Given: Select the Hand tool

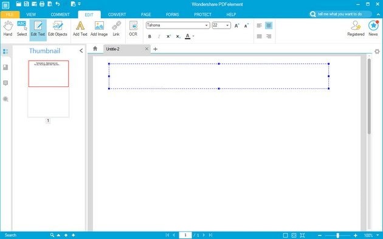Looking at the screenshot, I should click(8, 29).
